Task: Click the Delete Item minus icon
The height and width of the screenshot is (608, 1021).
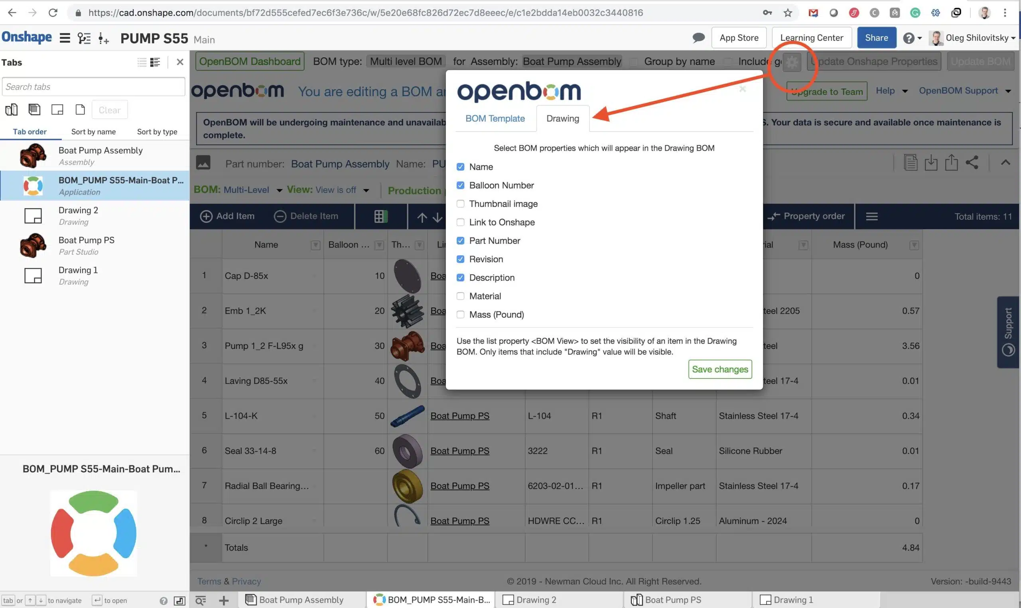Action: click(x=280, y=216)
